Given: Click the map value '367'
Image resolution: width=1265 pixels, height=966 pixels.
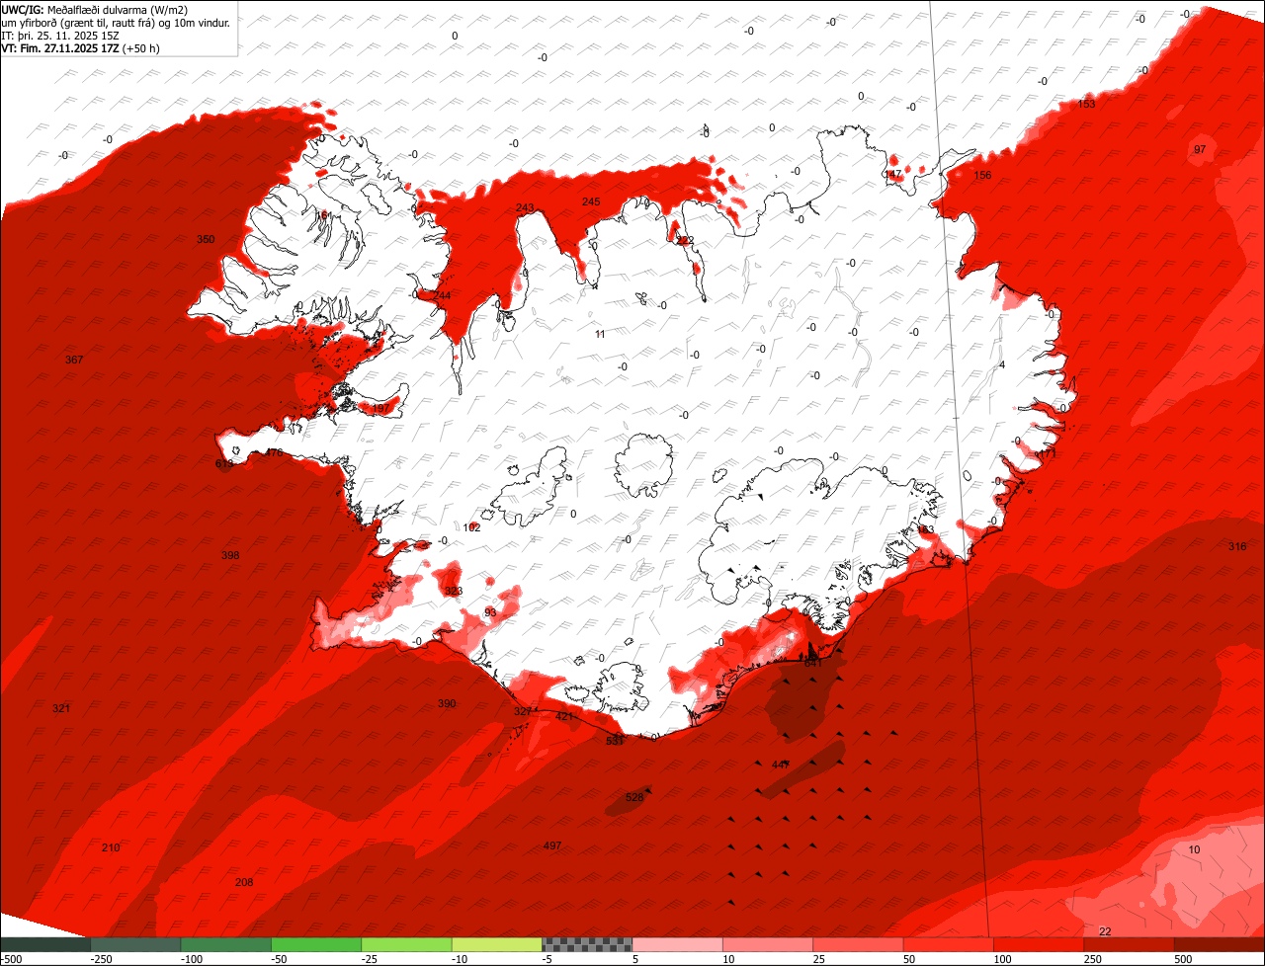Looking at the screenshot, I should 74,360.
